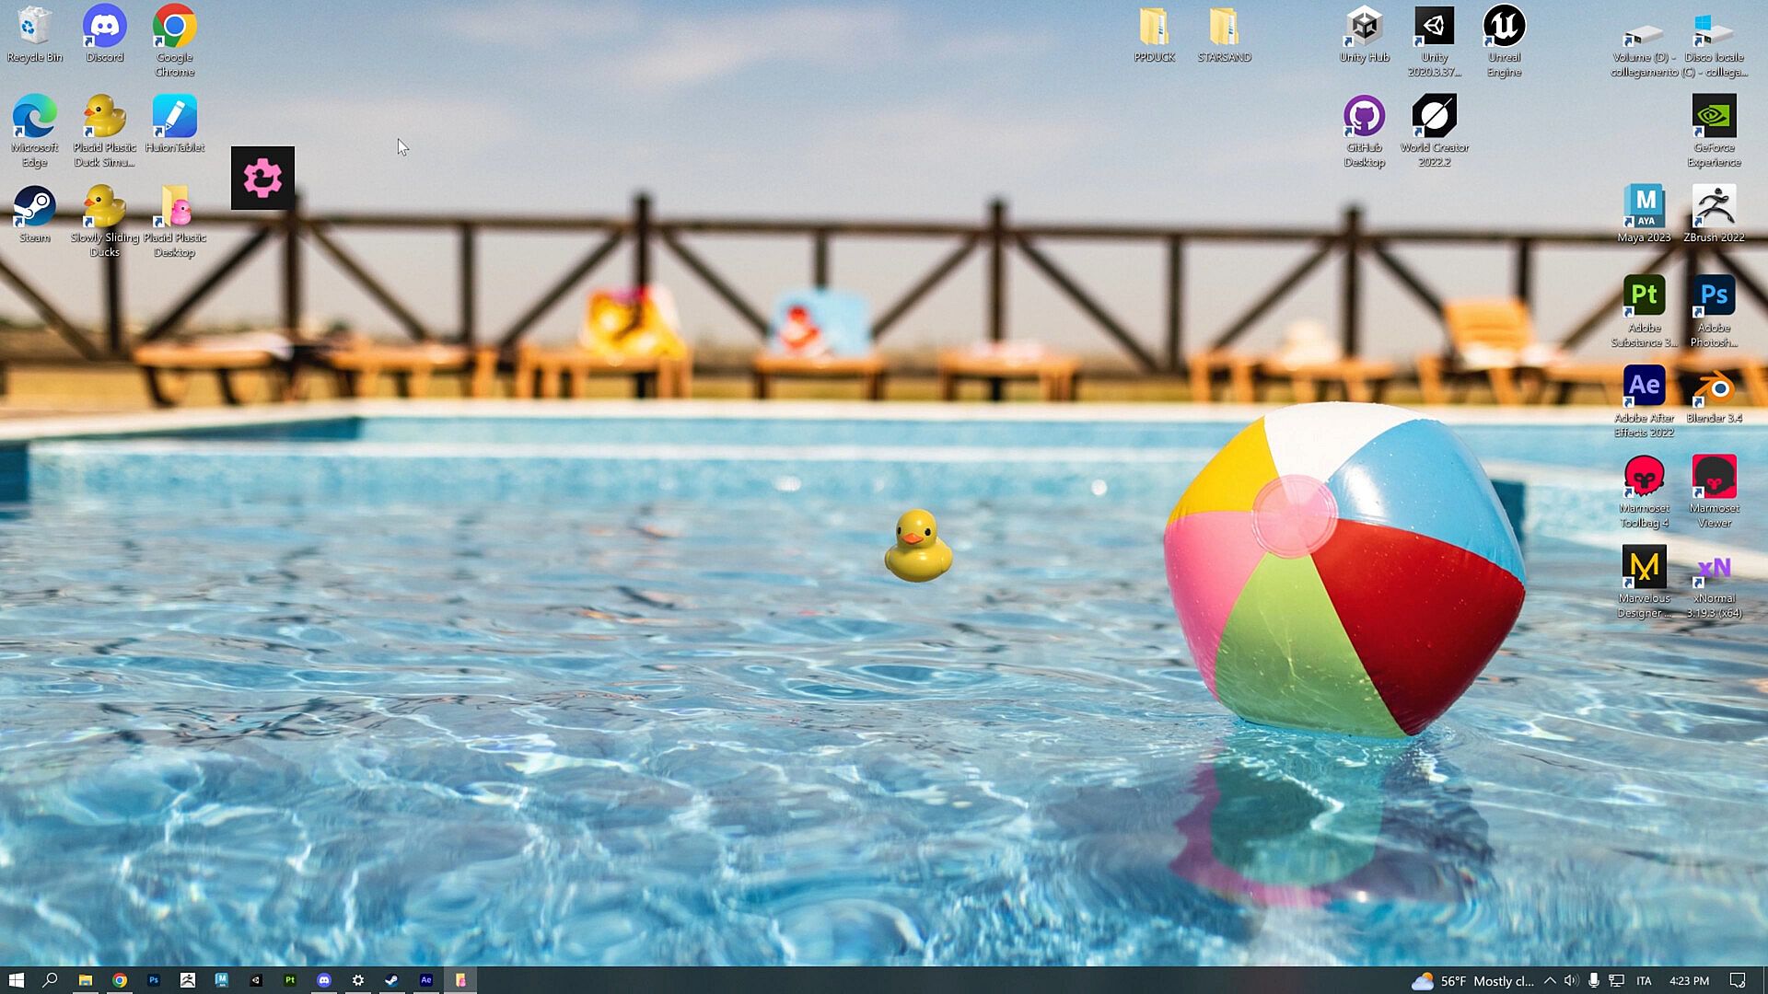Switch ITA keyboard language indicator
The image size is (1768, 994).
tap(1644, 980)
